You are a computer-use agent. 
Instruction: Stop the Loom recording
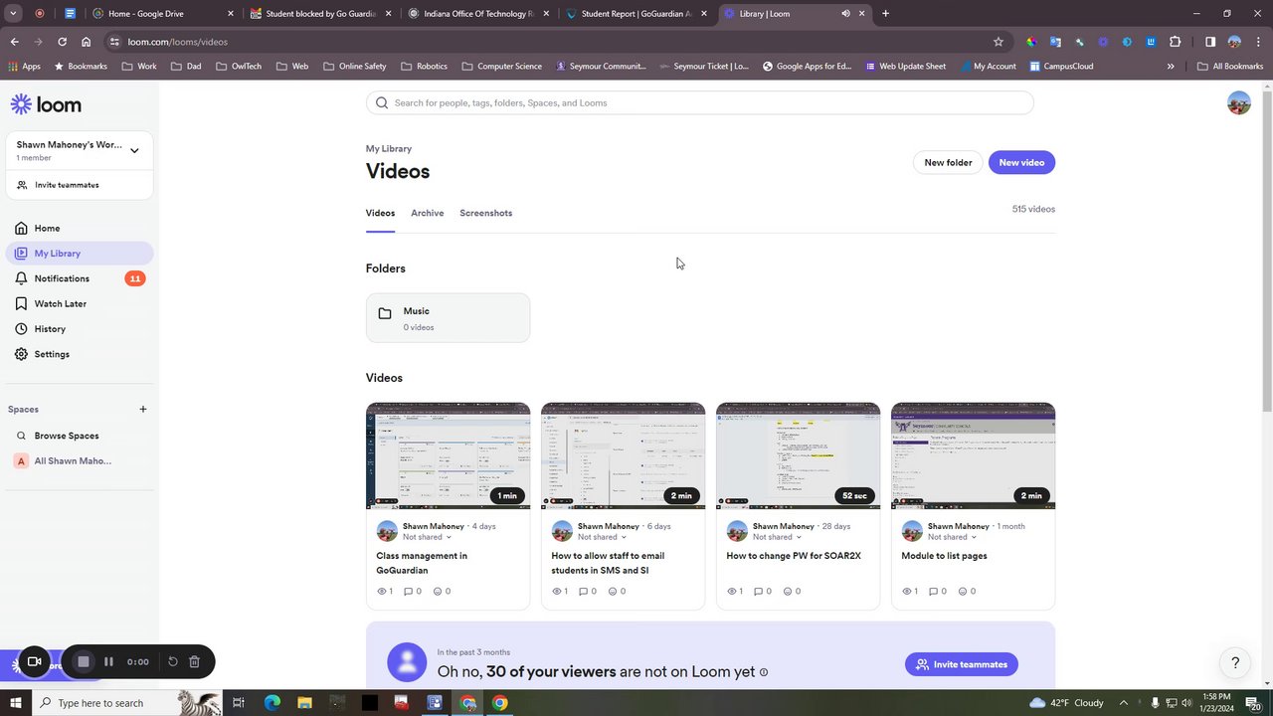(x=84, y=661)
